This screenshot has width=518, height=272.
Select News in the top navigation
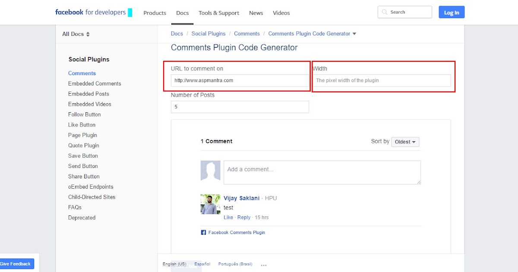tap(256, 13)
